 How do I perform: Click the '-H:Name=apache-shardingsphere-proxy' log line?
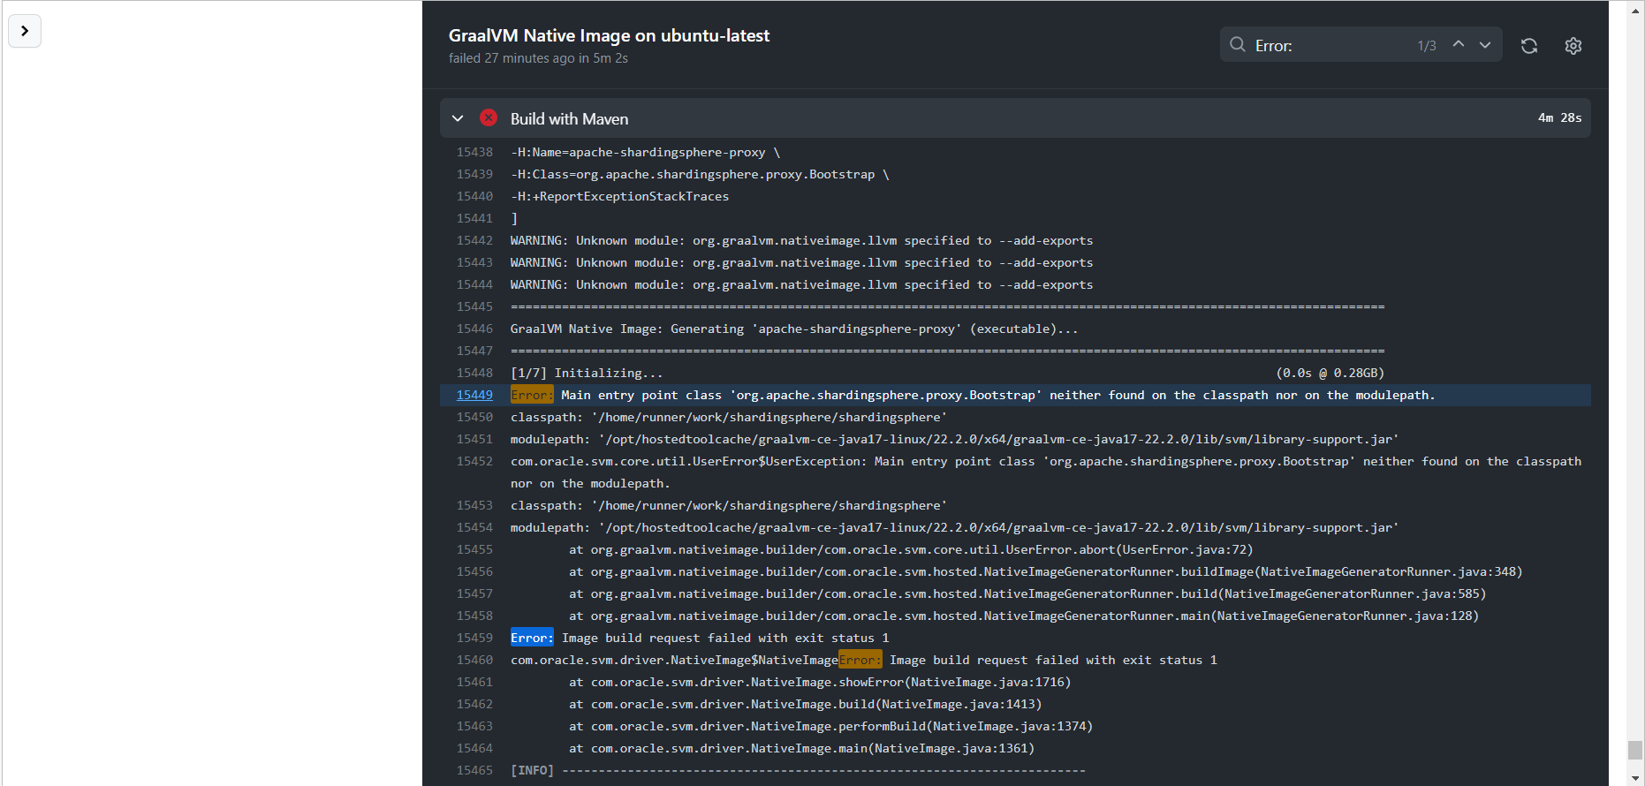(645, 152)
